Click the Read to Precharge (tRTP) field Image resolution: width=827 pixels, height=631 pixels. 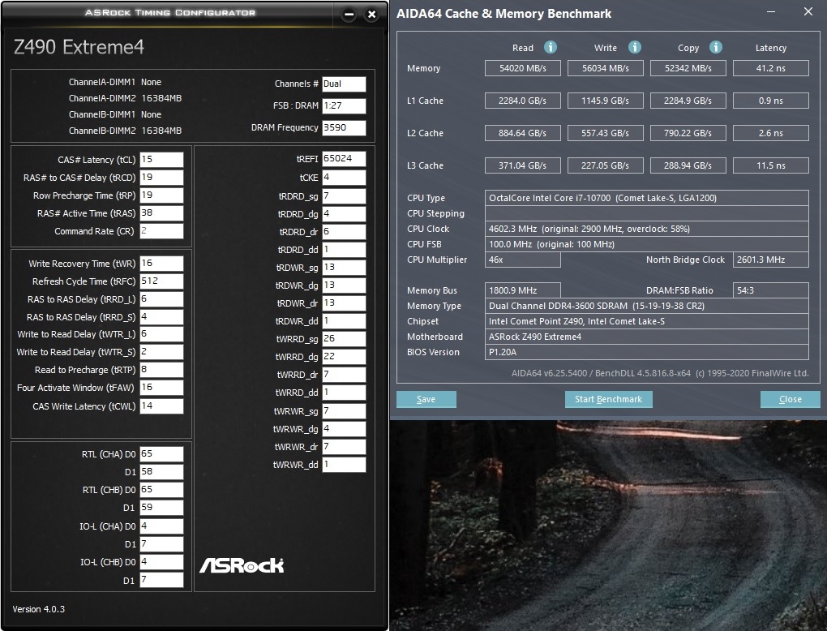161,370
